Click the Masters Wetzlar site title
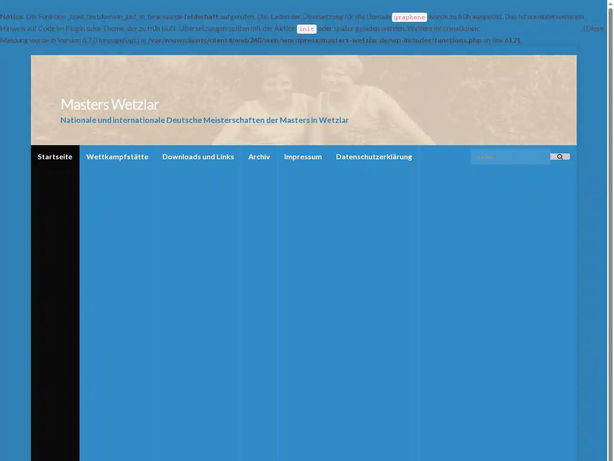 pyautogui.click(x=109, y=104)
